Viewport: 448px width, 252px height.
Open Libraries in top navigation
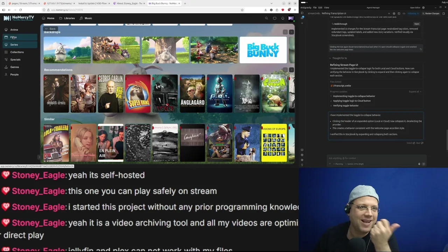(67, 18)
